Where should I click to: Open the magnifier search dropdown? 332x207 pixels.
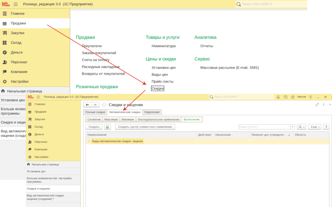tap(302, 127)
